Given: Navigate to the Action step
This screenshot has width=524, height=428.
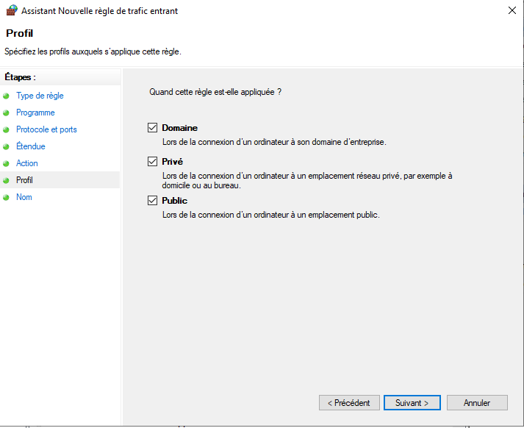Looking at the screenshot, I should [x=27, y=163].
